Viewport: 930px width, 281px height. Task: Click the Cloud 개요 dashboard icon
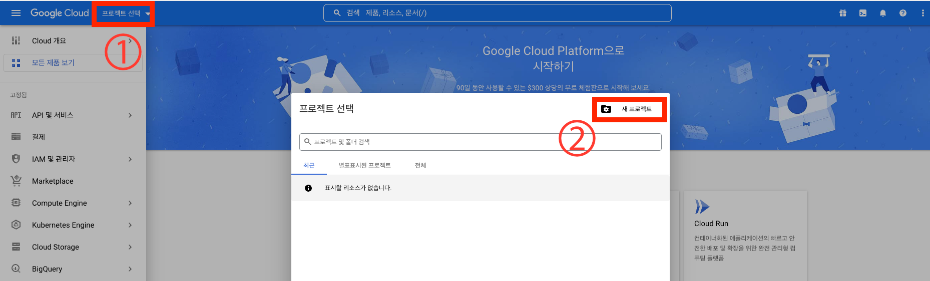(16, 41)
